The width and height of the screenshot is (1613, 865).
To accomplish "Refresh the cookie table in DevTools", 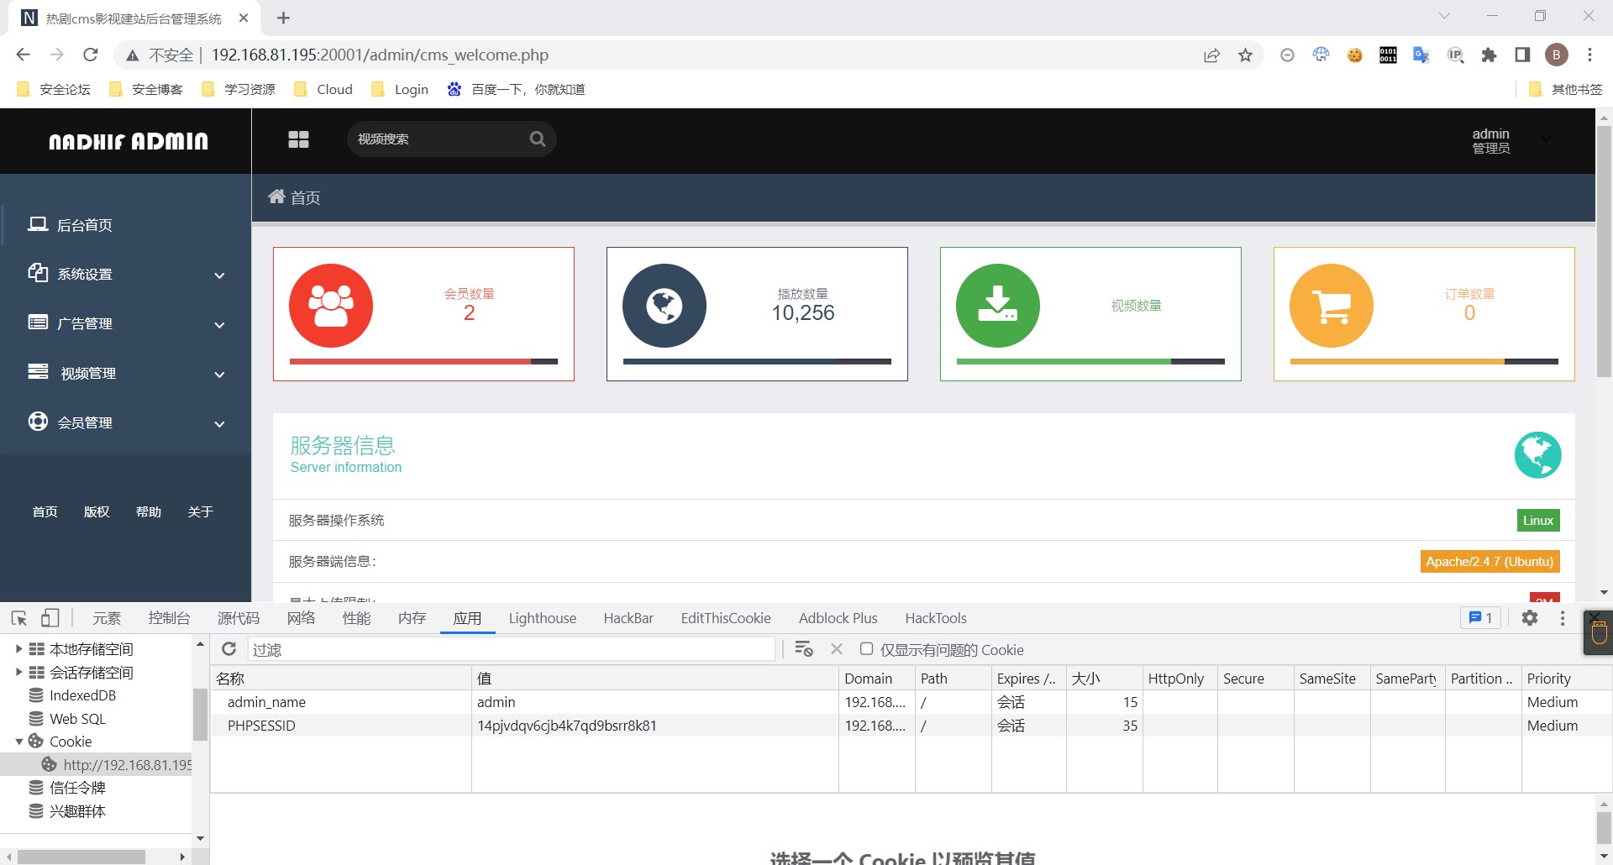I will pos(229,649).
